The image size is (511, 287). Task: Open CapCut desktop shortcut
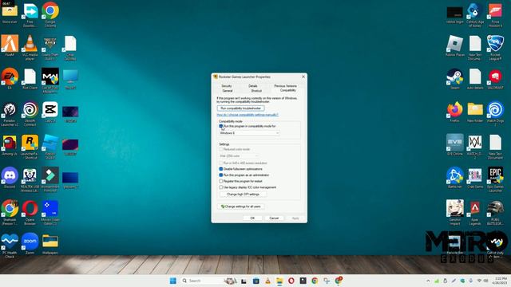click(x=50, y=112)
